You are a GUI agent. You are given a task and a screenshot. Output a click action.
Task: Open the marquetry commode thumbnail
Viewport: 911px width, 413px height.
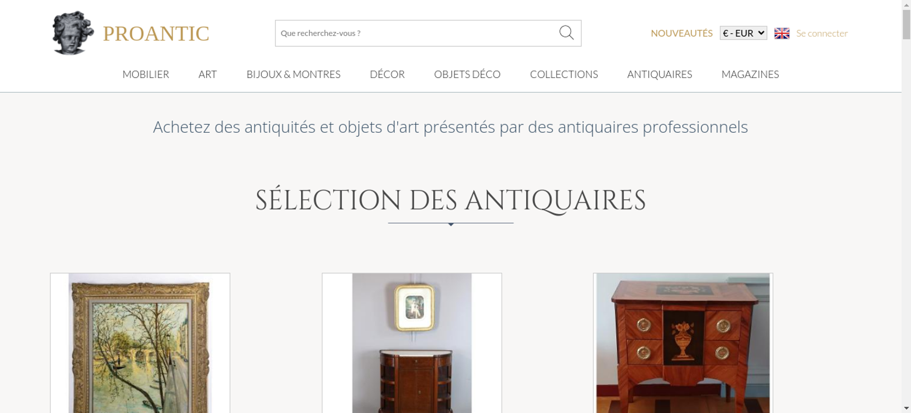(x=683, y=343)
